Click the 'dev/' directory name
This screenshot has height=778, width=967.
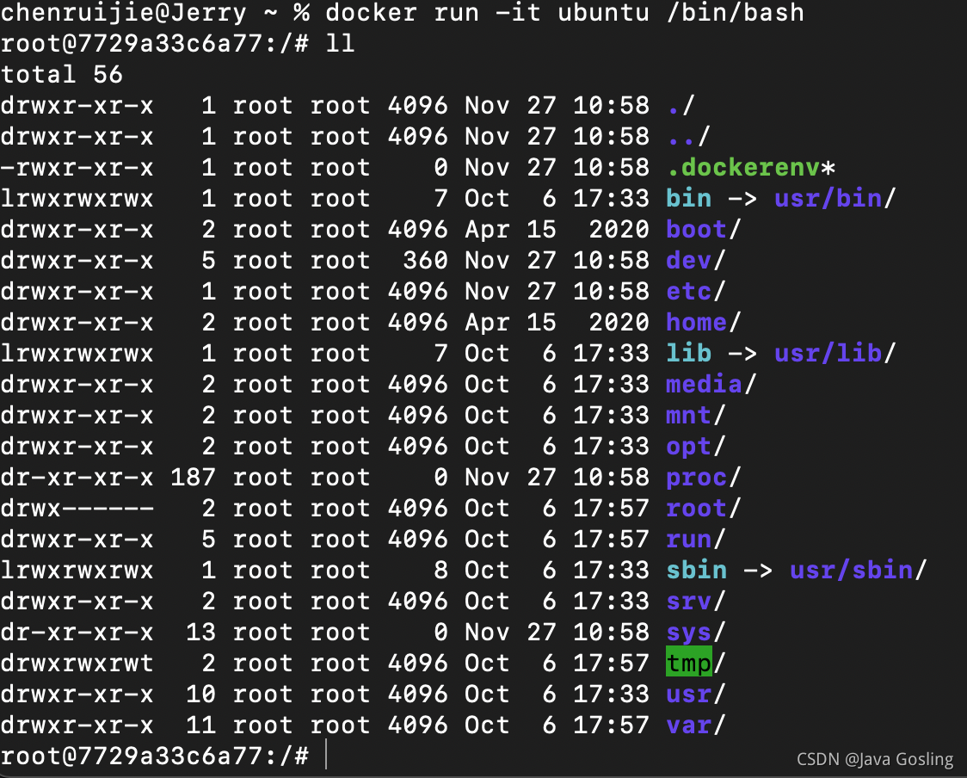696,261
